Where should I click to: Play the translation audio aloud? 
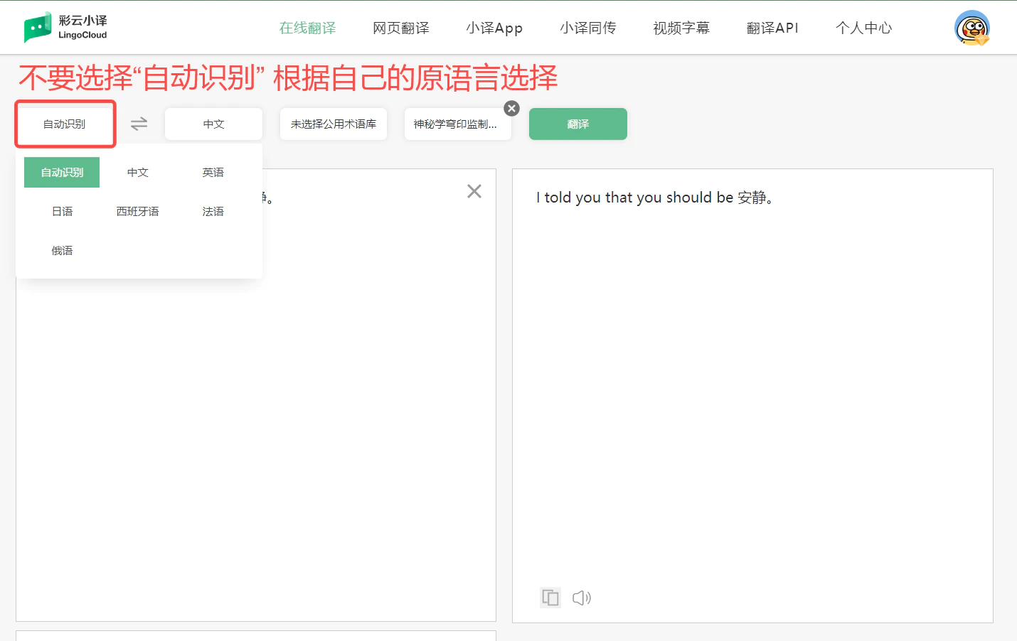coord(582,598)
